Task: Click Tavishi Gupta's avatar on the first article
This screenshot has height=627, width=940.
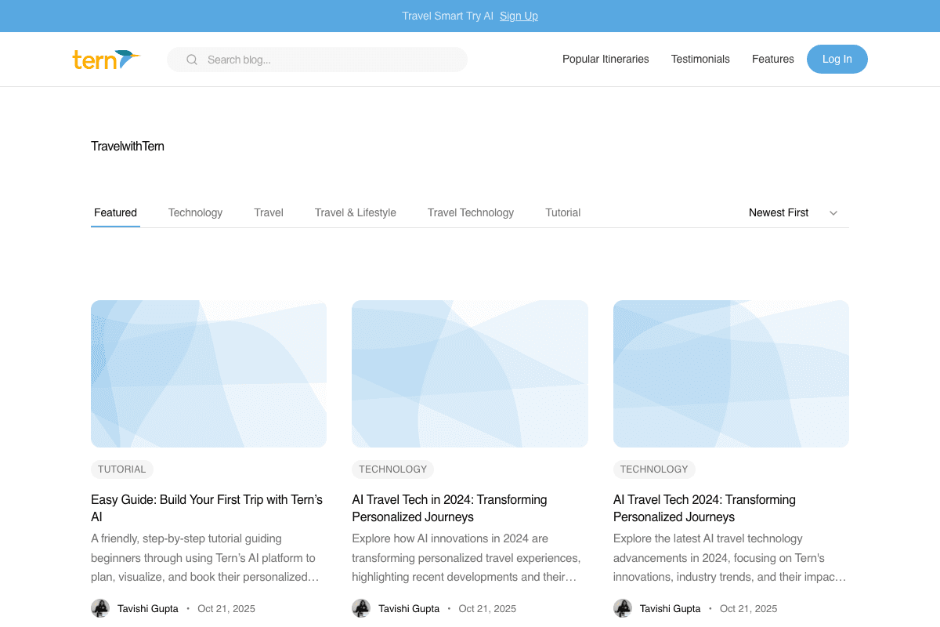Action: [100, 608]
